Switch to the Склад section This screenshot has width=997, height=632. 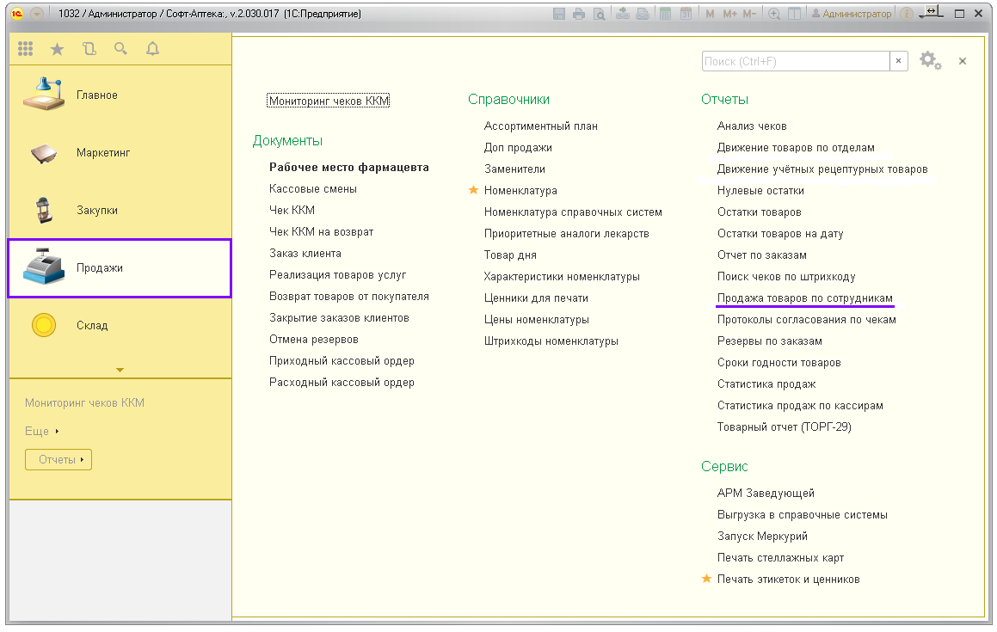tap(91, 326)
